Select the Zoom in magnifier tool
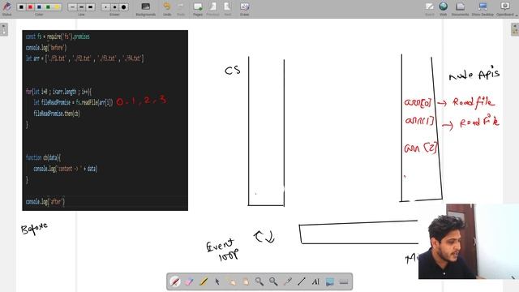This screenshot has height=292, width=519. [x=259, y=281]
